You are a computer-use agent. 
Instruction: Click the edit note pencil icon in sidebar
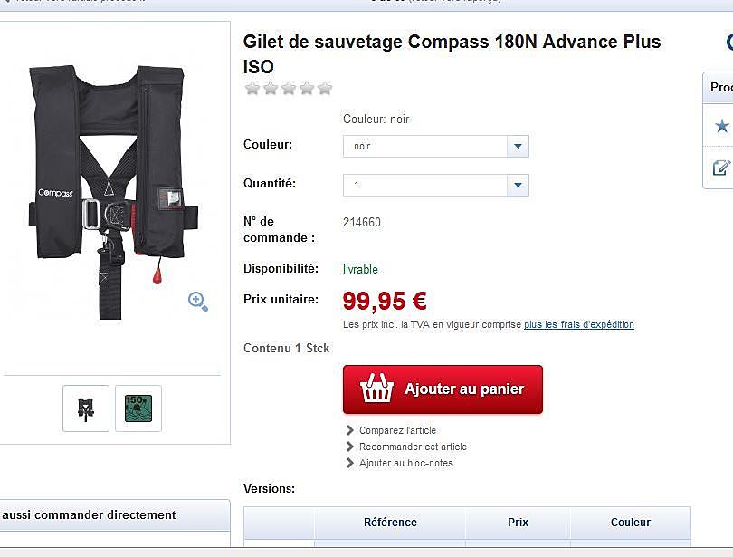(x=721, y=168)
